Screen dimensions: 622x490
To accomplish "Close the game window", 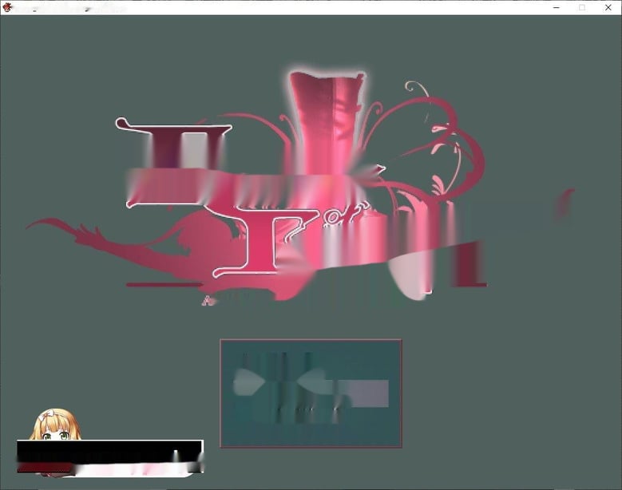I will pyautogui.click(x=608, y=7).
